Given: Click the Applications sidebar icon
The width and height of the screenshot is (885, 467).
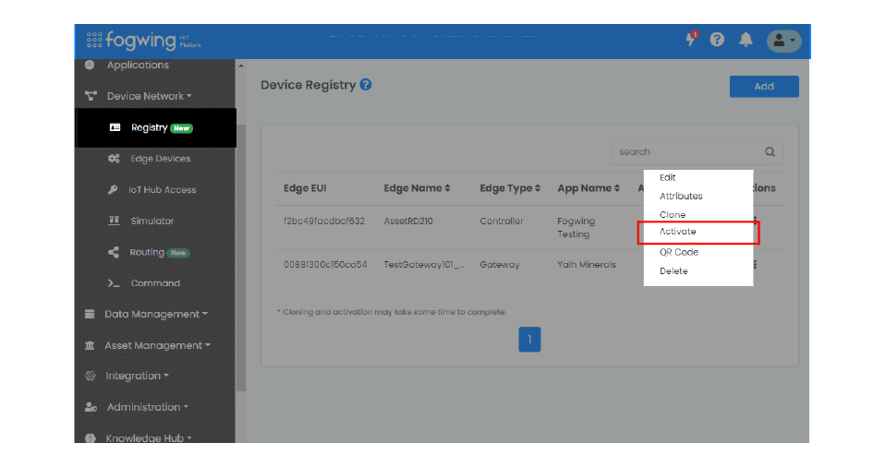Looking at the screenshot, I should point(90,65).
